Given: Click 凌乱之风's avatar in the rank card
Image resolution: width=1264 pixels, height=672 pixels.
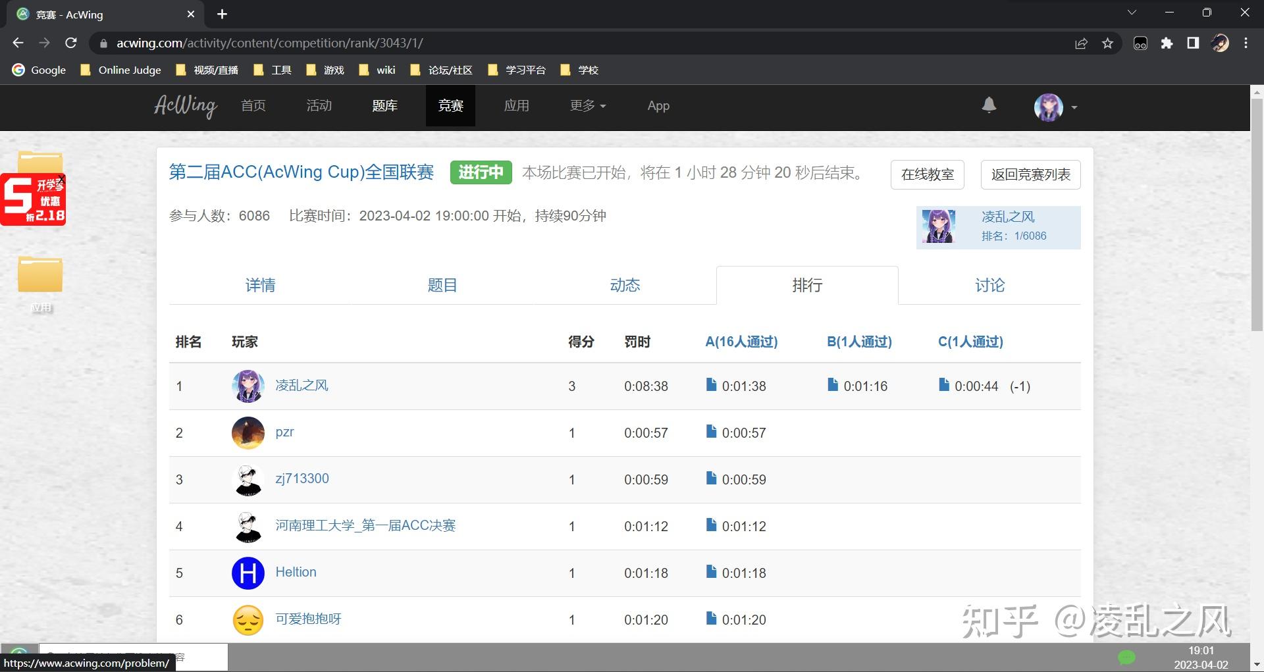Looking at the screenshot, I should click(x=938, y=226).
